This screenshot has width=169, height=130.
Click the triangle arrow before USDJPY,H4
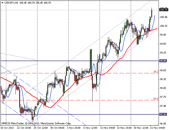(3, 3)
